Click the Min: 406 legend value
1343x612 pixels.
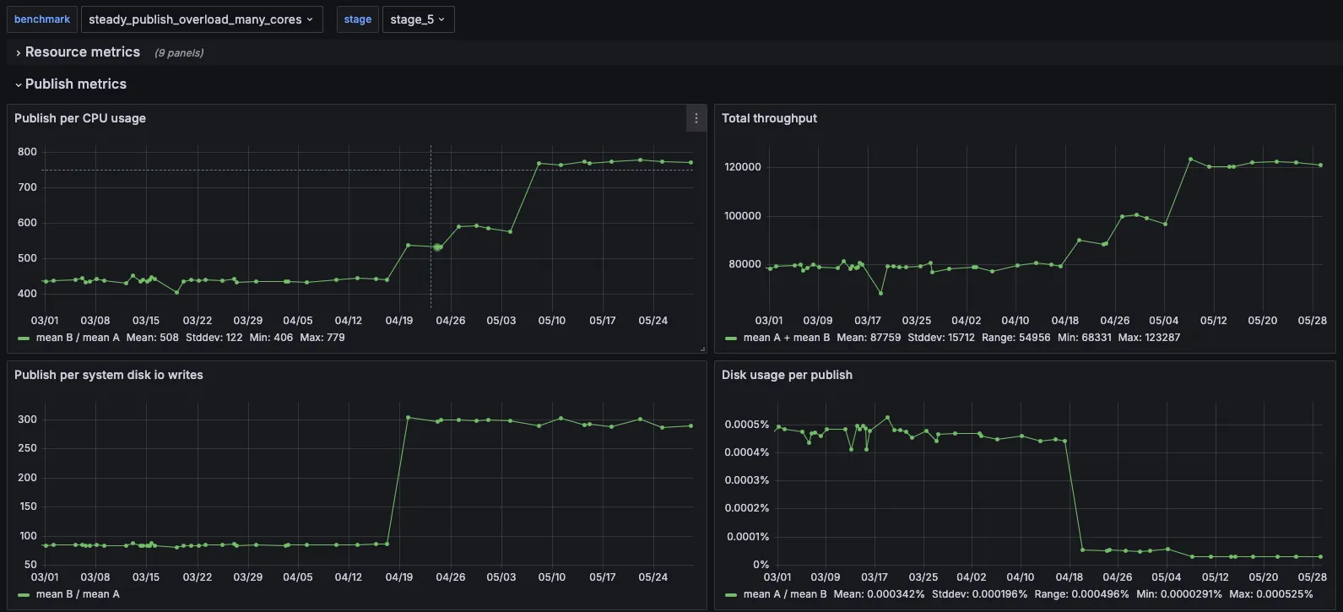(272, 338)
